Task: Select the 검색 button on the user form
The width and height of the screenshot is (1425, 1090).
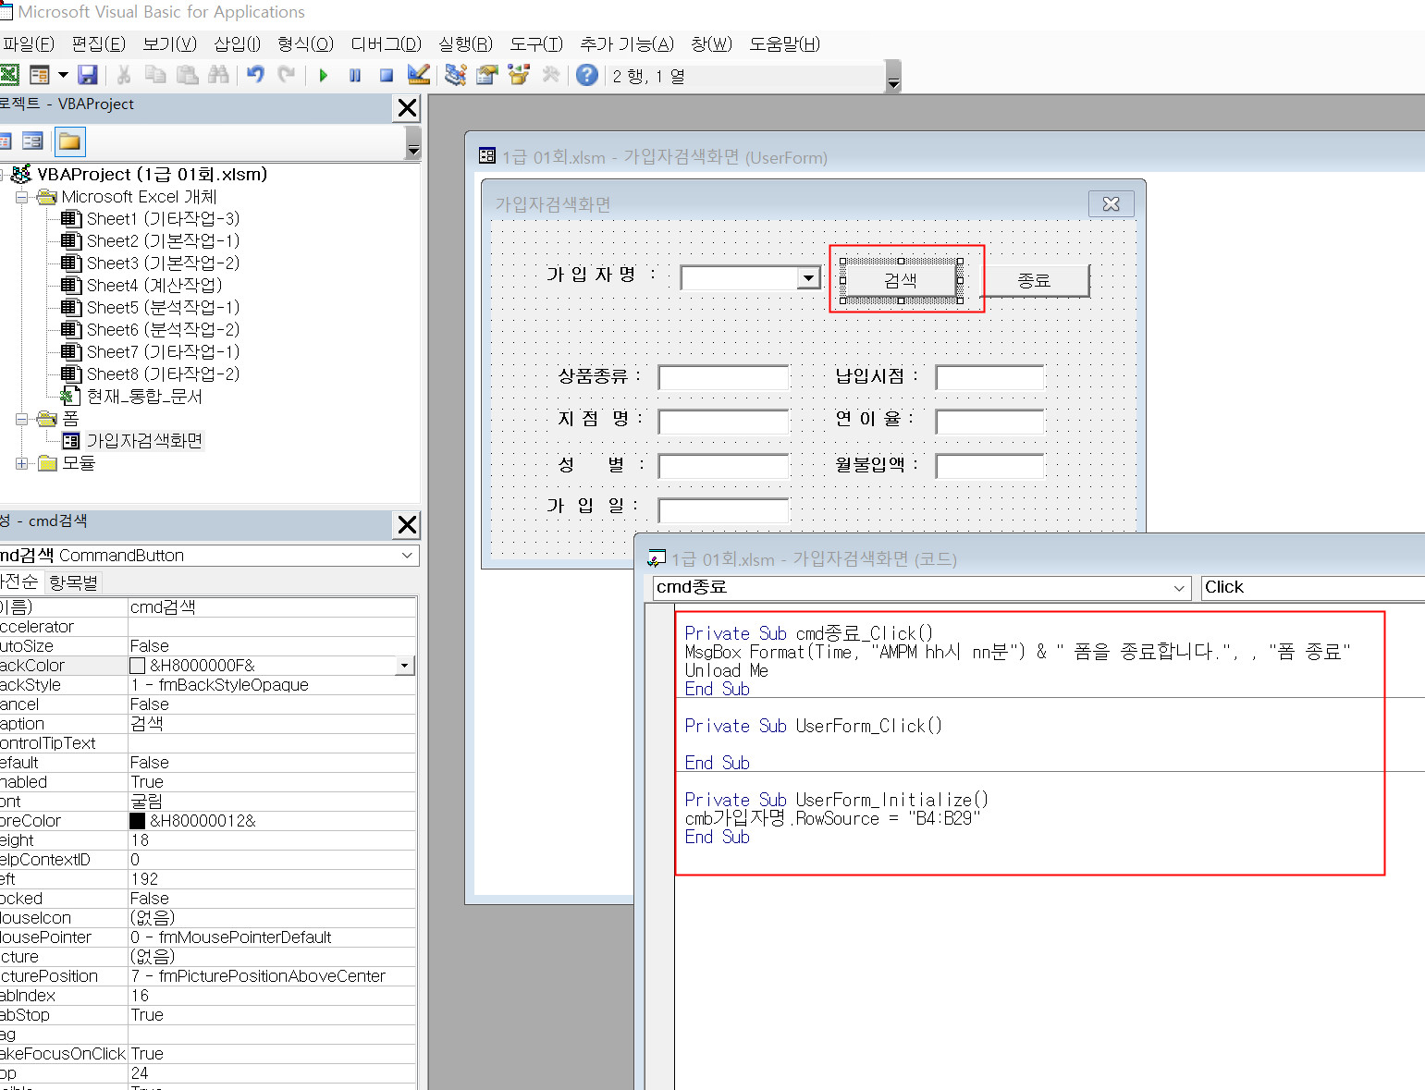Action: (x=900, y=280)
